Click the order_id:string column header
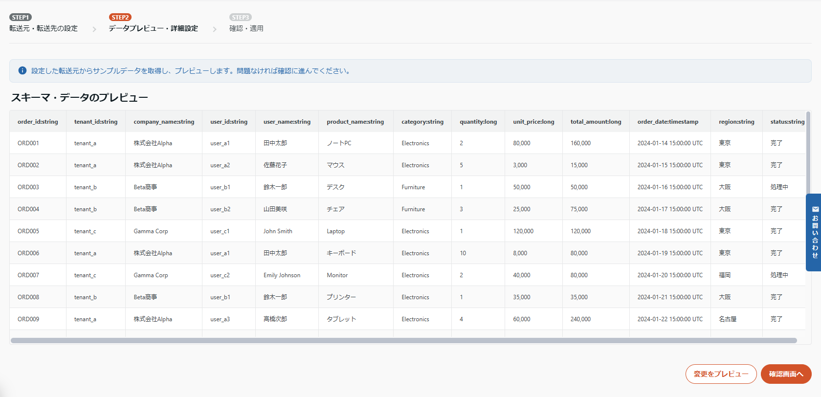 (x=38, y=122)
